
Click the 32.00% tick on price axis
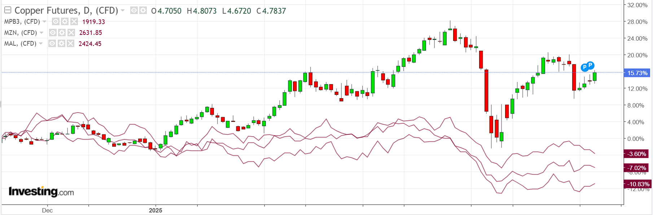(x=637, y=5)
